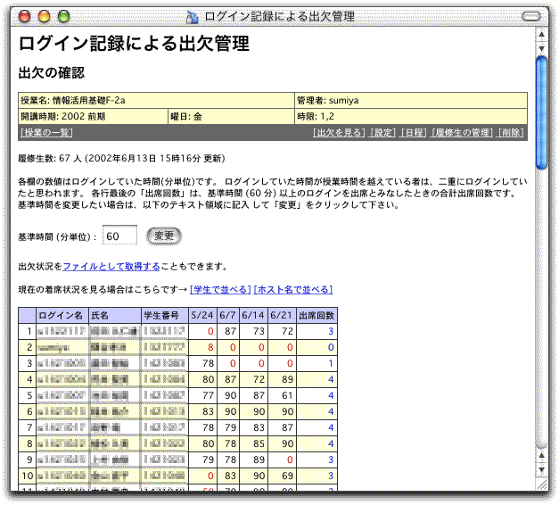This screenshot has height=505, width=559.
Task: Click the 5/24 column header
Action: [202, 316]
